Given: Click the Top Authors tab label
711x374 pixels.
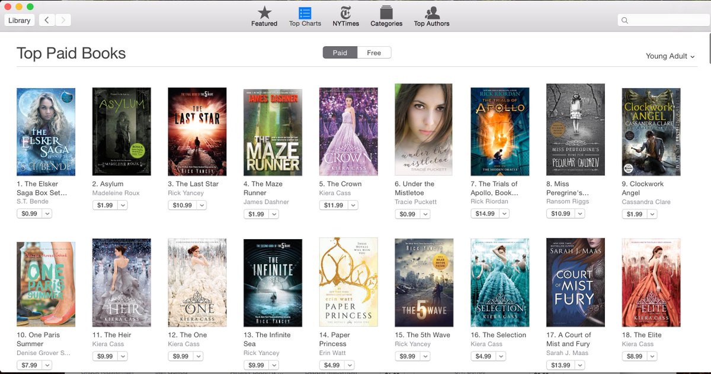Looking at the screenshot, I should coord(431,24).
